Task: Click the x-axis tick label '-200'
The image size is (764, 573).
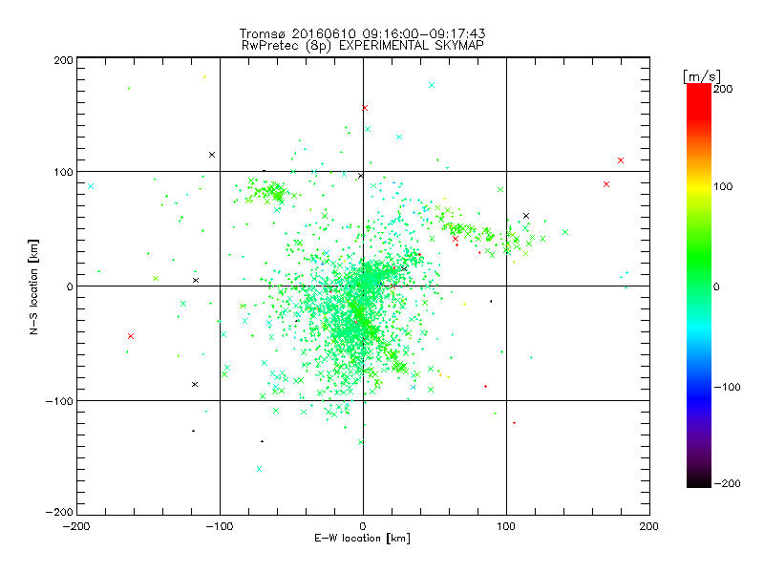Action: [x=76, y=526]
